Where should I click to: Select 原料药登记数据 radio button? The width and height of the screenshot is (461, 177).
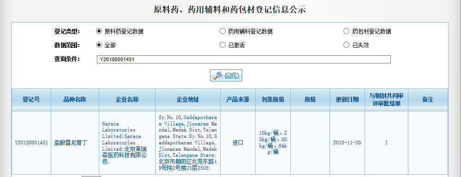pos(99,31)
